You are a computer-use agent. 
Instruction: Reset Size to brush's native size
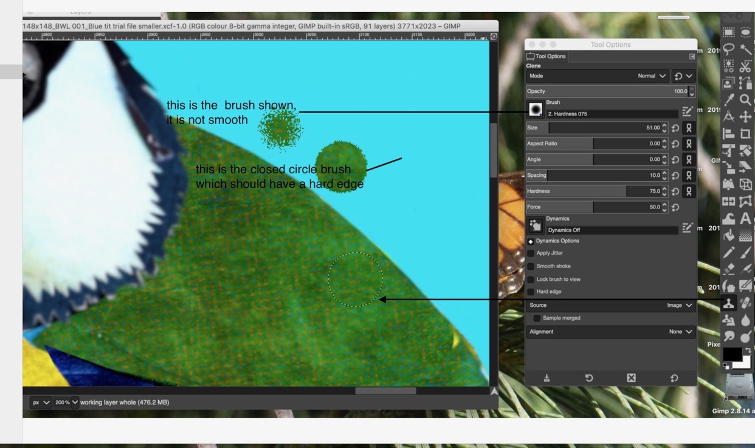pos(675,128)
